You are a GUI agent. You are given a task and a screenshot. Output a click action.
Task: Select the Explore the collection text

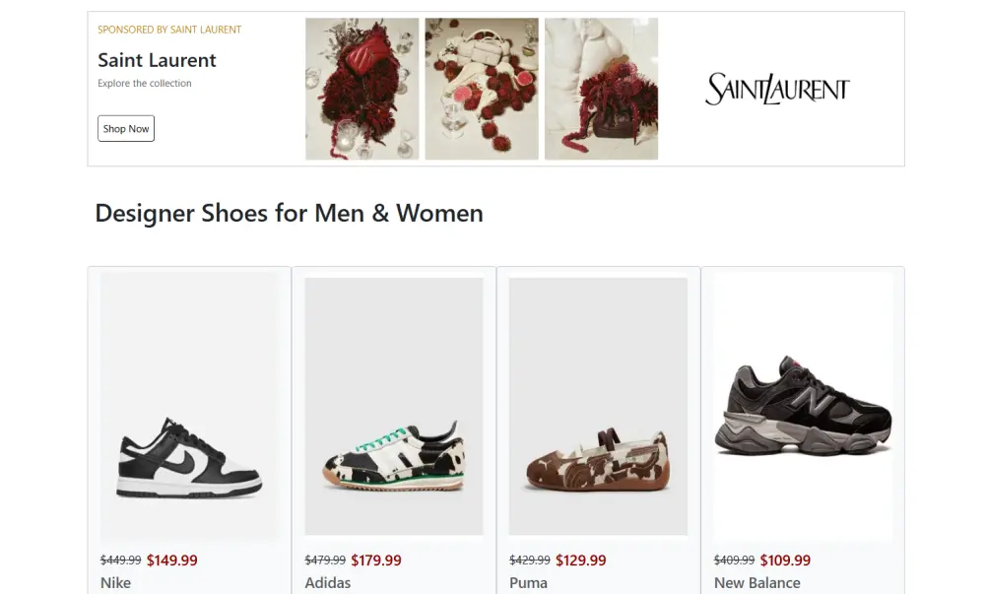[145, 84]
